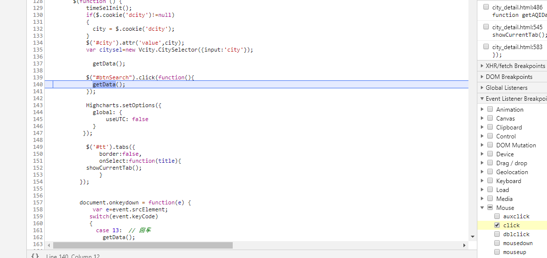Click the horizontal scrollbar thumb of code editor
This screenshot has height=258, width=547.
click(143, 245)
